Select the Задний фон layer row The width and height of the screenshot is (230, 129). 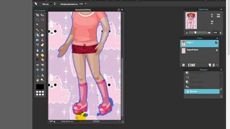[199, 51]
